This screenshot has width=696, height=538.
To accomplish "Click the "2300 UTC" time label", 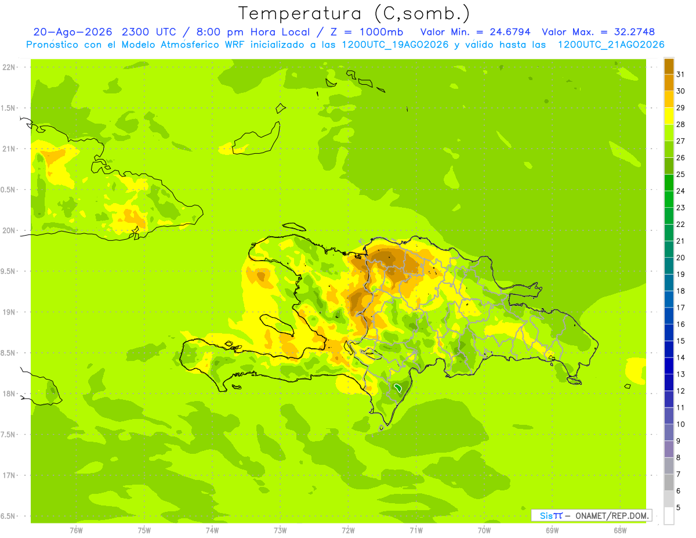I will 150,32.
